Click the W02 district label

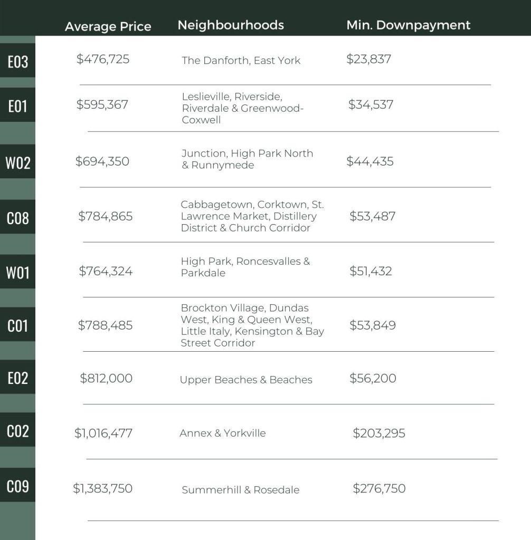point(17,161)
